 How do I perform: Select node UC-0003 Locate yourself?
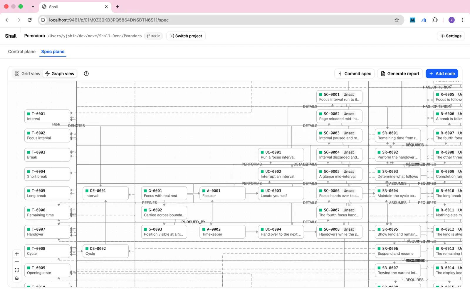pyautogui.click(x=281, y=193)
